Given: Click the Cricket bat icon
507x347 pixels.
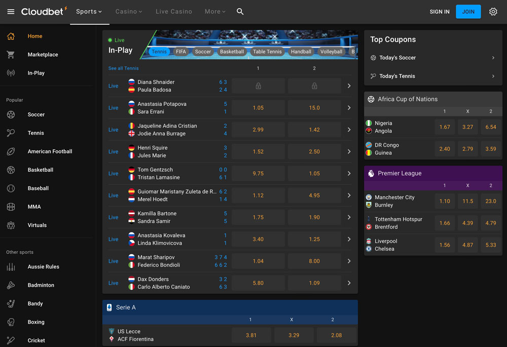Looking at the screenshot, I should 11,340.
